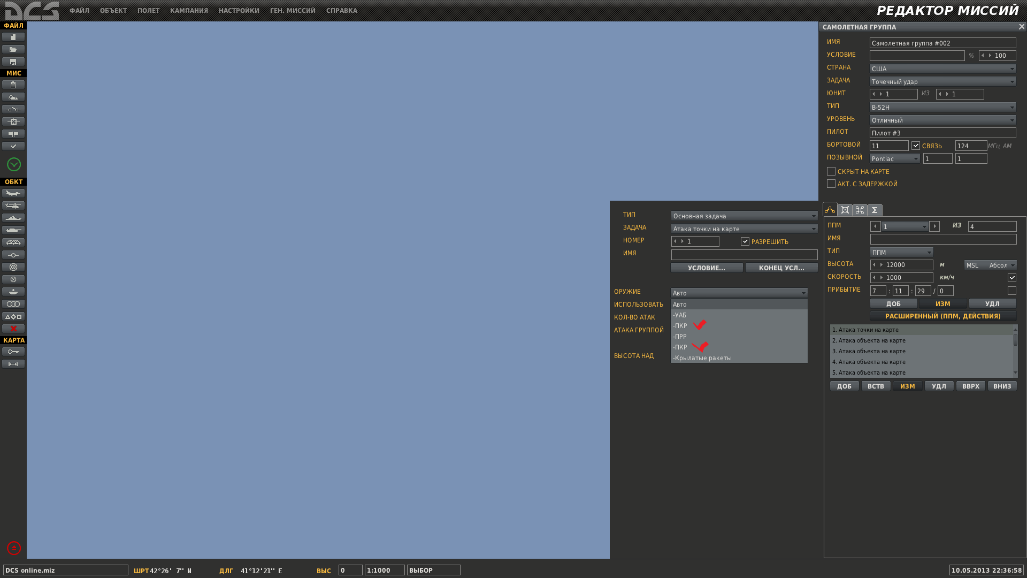Enable the АКТ. С ЗАДЕРЖКОЙ checkbox

tap(831, 184)
